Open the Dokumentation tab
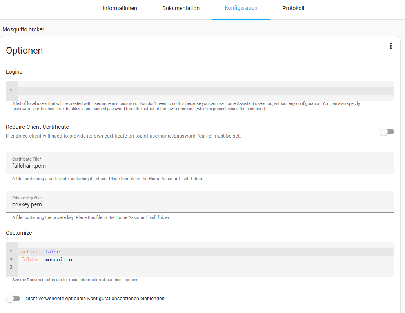The width and height of the screenshot is (405, 313). [x=181, y=8]
